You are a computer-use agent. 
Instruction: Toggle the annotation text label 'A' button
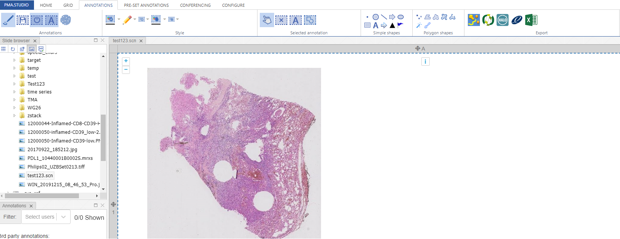coord(51,20)
